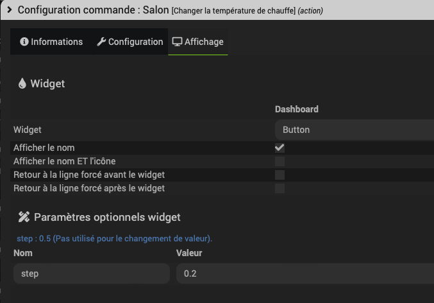Screen dimensions: 434x303
Task: Switch to the Informations tab
Action: (x=56, y=42)
